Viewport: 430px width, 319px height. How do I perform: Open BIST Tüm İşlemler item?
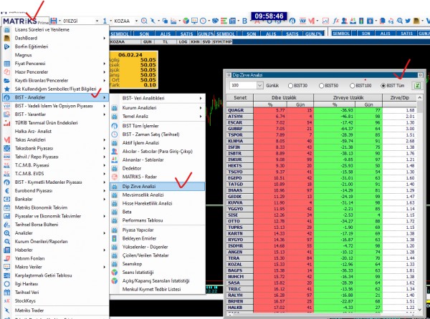coord(140,126)
